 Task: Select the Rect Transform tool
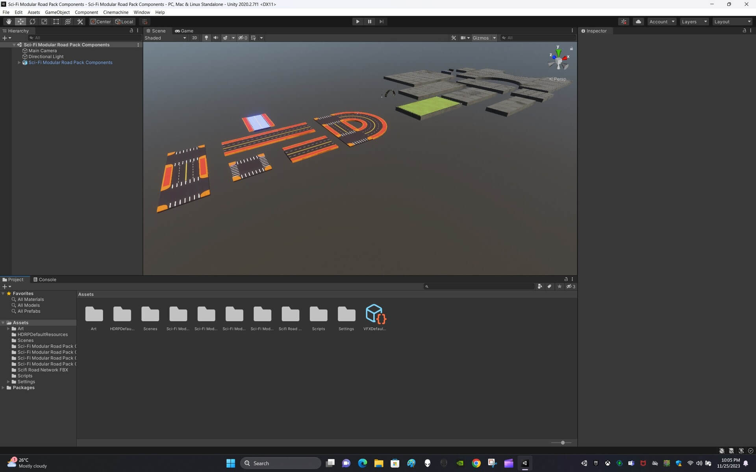pos(56,22)
